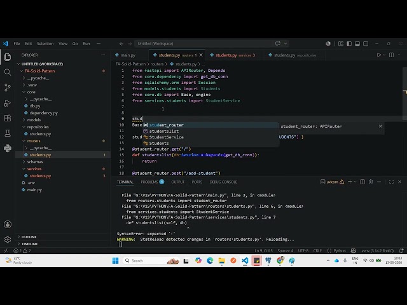The height and width of the screenshot is (305, 407).
Task: Open editor More Actions menu
Action: click(400, 55)
